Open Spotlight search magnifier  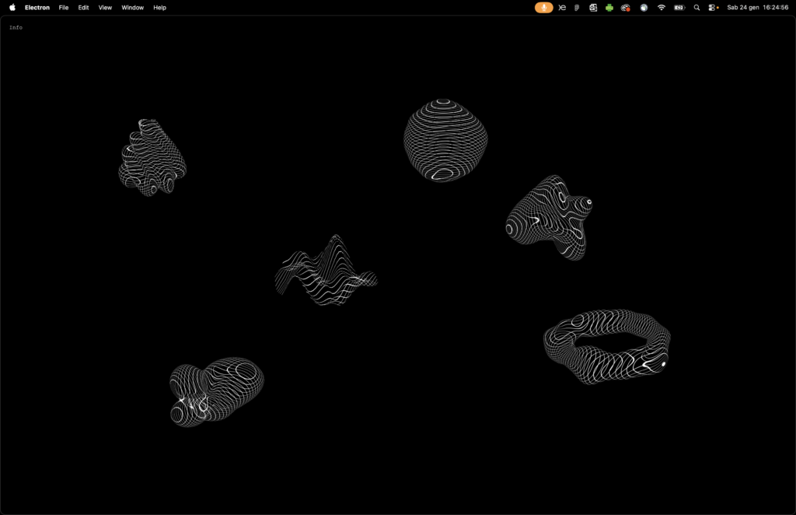pyautogui.click(x=696, y=7)
